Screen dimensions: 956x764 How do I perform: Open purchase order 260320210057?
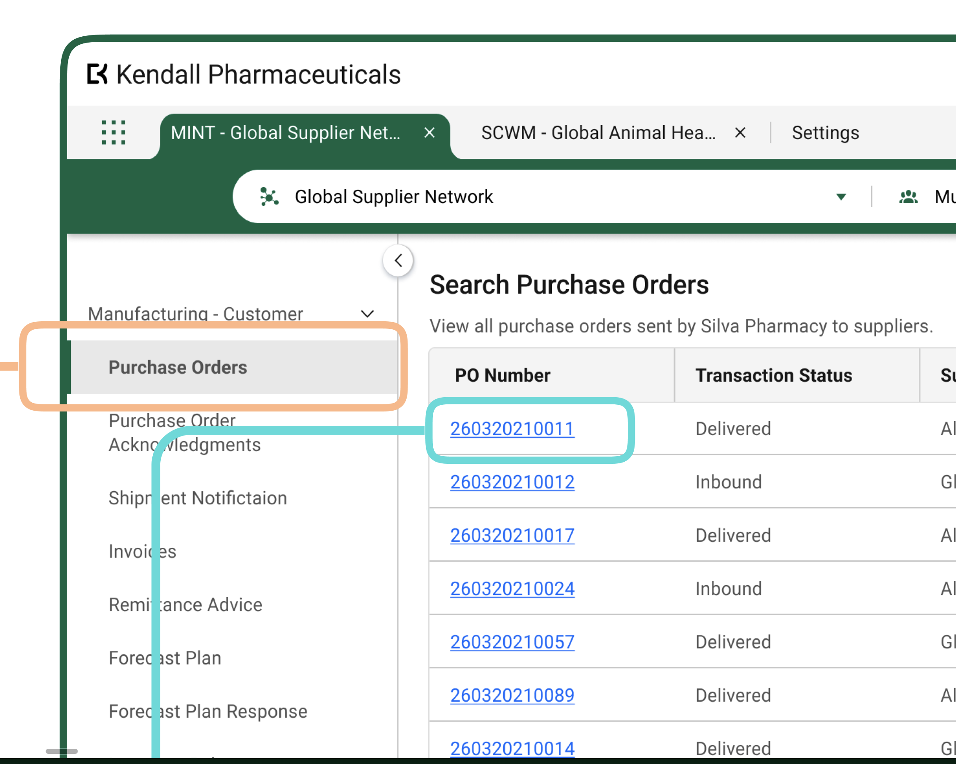(512, 642)
